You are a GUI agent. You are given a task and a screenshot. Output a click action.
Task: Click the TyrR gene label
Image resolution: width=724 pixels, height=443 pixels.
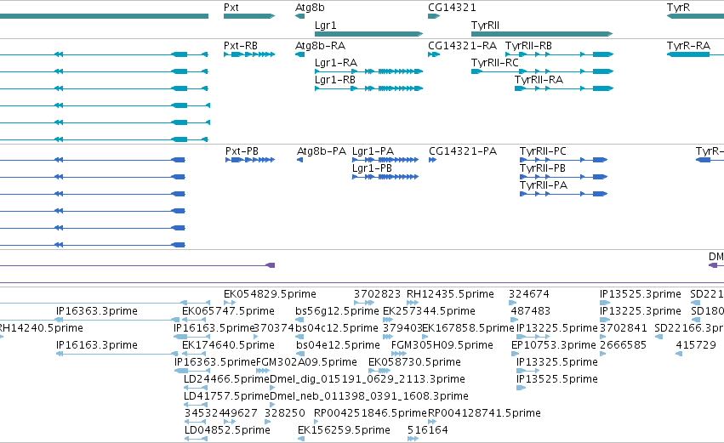click(678, 8)
